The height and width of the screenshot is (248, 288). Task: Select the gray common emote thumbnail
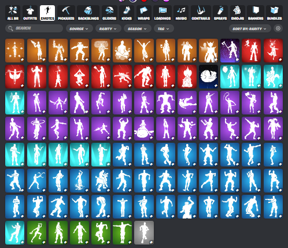tap(144, 232)
